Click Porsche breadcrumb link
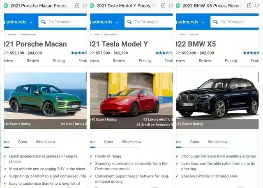The image size is (263, 188). click(x=12, y=35)
